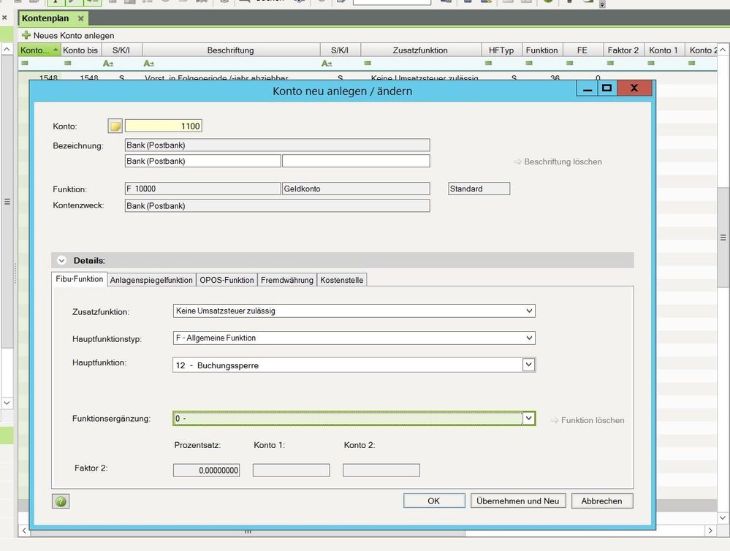Click the Beschriftung column header

(231, 50)
